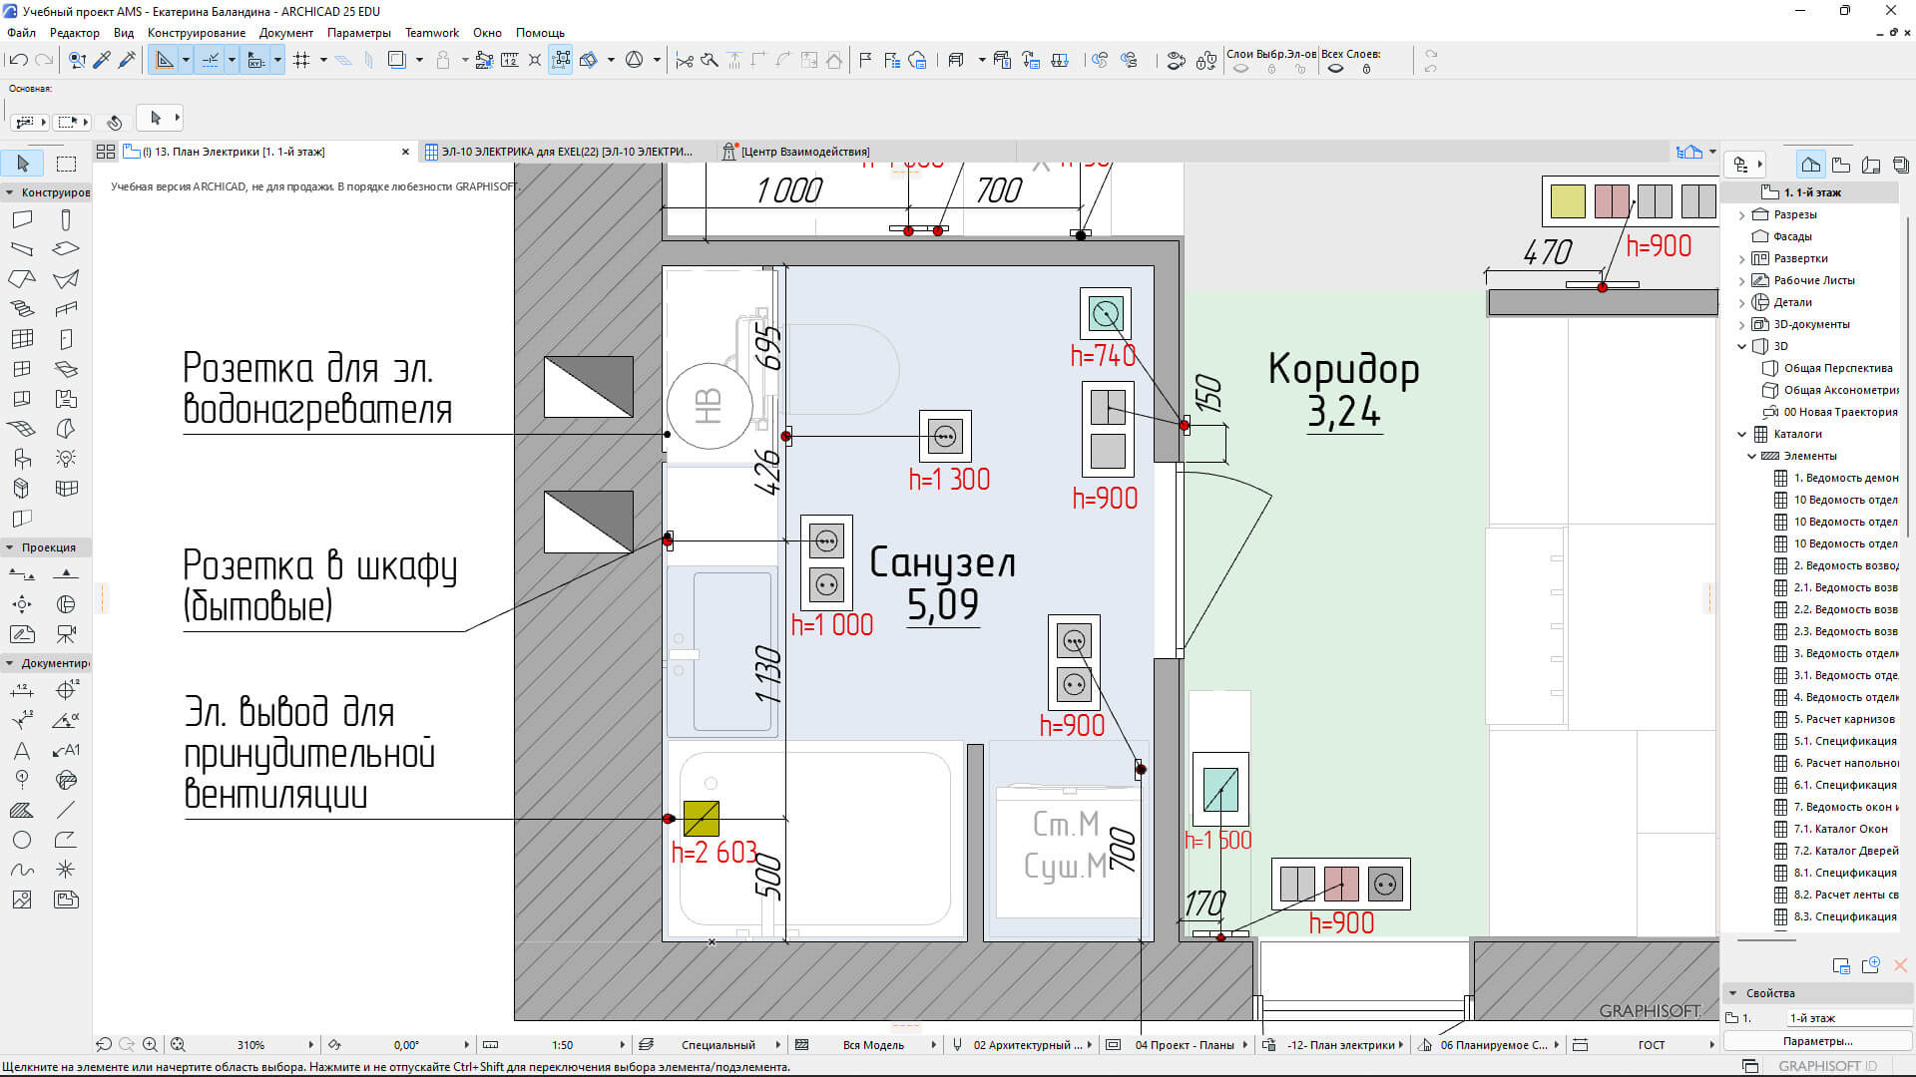Select the Circle drawing tool

(x=22, y=840)
